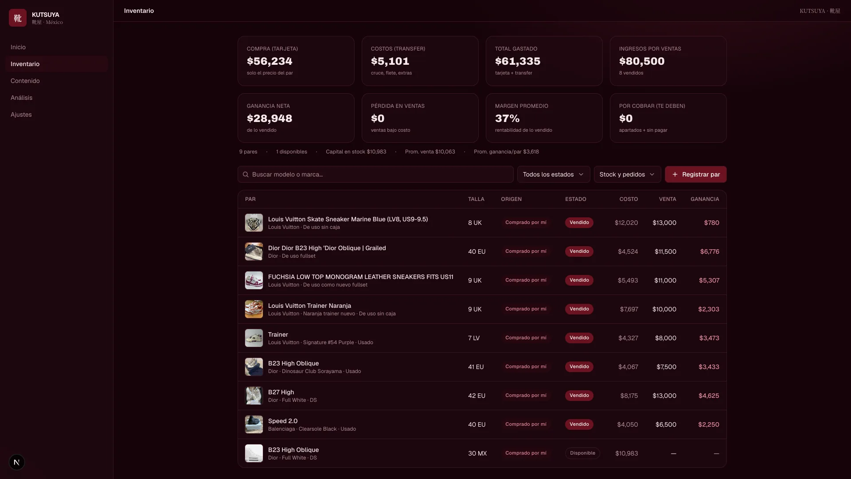
Task: Sort by PAR column header
Action: click(250, 199)
